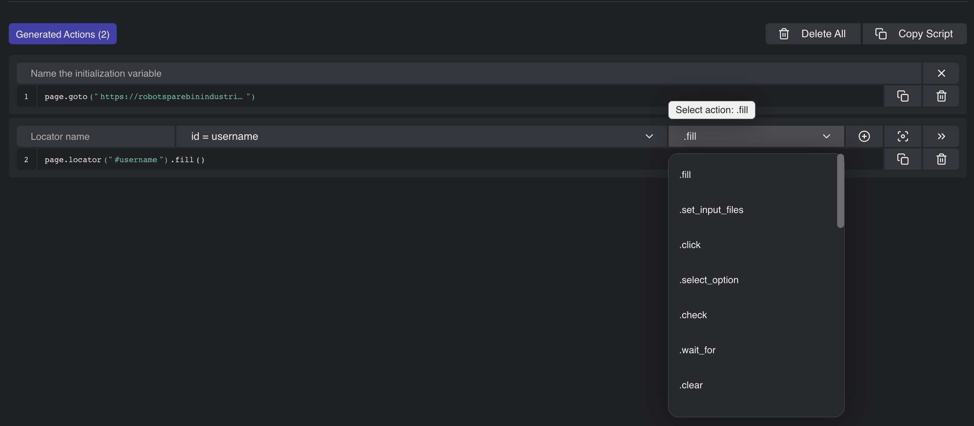Click the action list scrollbar thumb
The image size is (974, 426).
click(x=840, y=191)
